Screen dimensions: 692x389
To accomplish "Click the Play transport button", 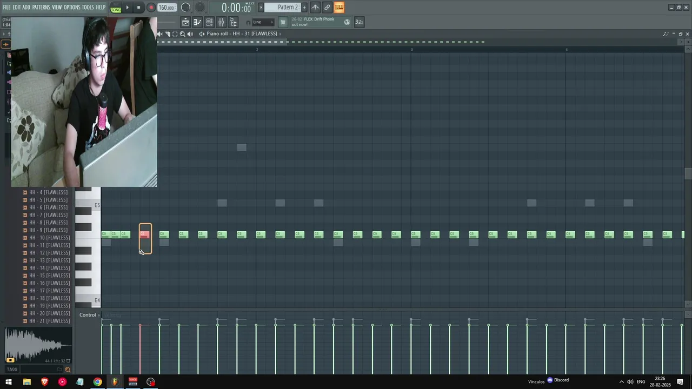I will (128, 8).
